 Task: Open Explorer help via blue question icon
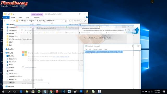coord(87,17)
